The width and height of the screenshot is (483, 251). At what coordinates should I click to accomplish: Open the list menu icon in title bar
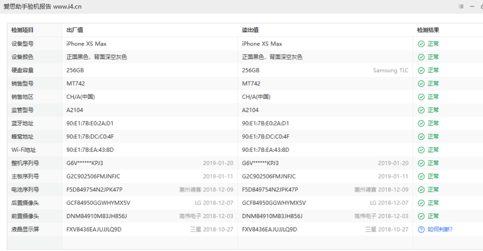[x=461, y=6]
